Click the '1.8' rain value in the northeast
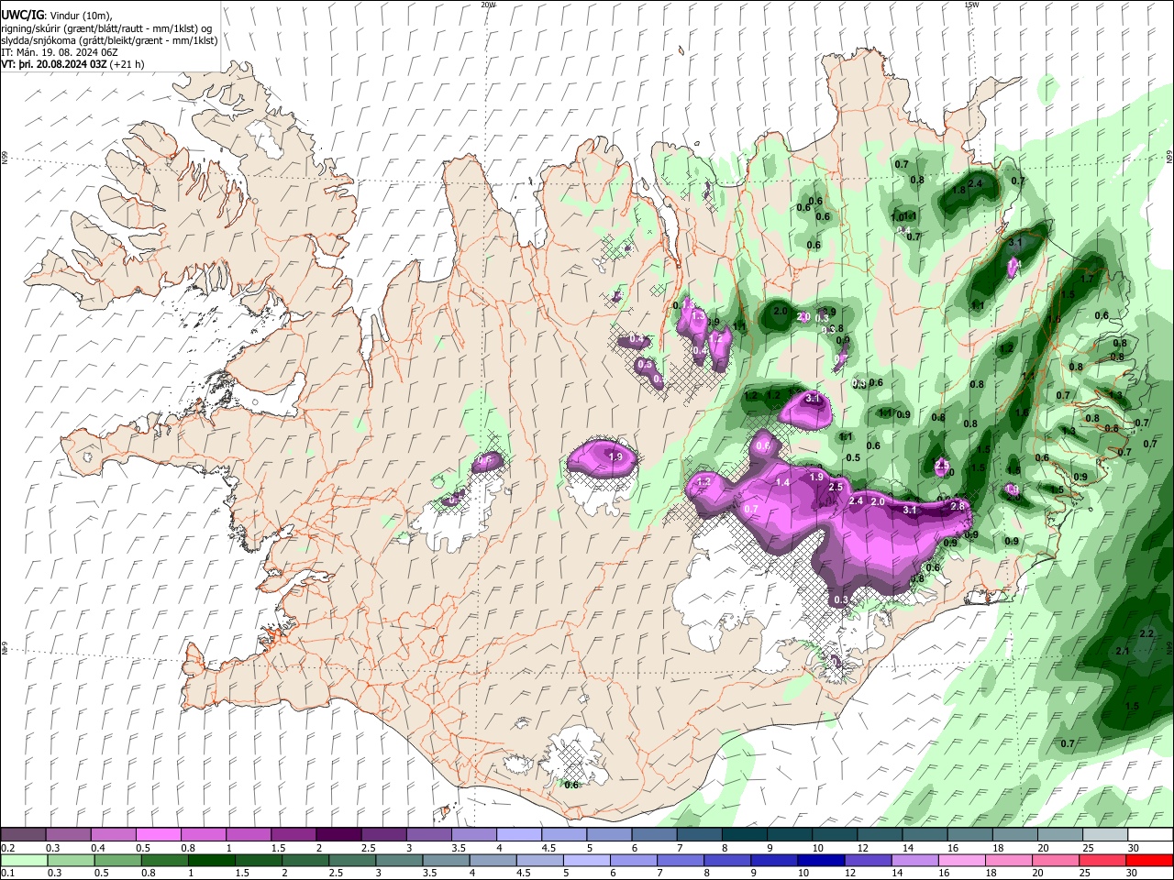 (x=959, y=190)
